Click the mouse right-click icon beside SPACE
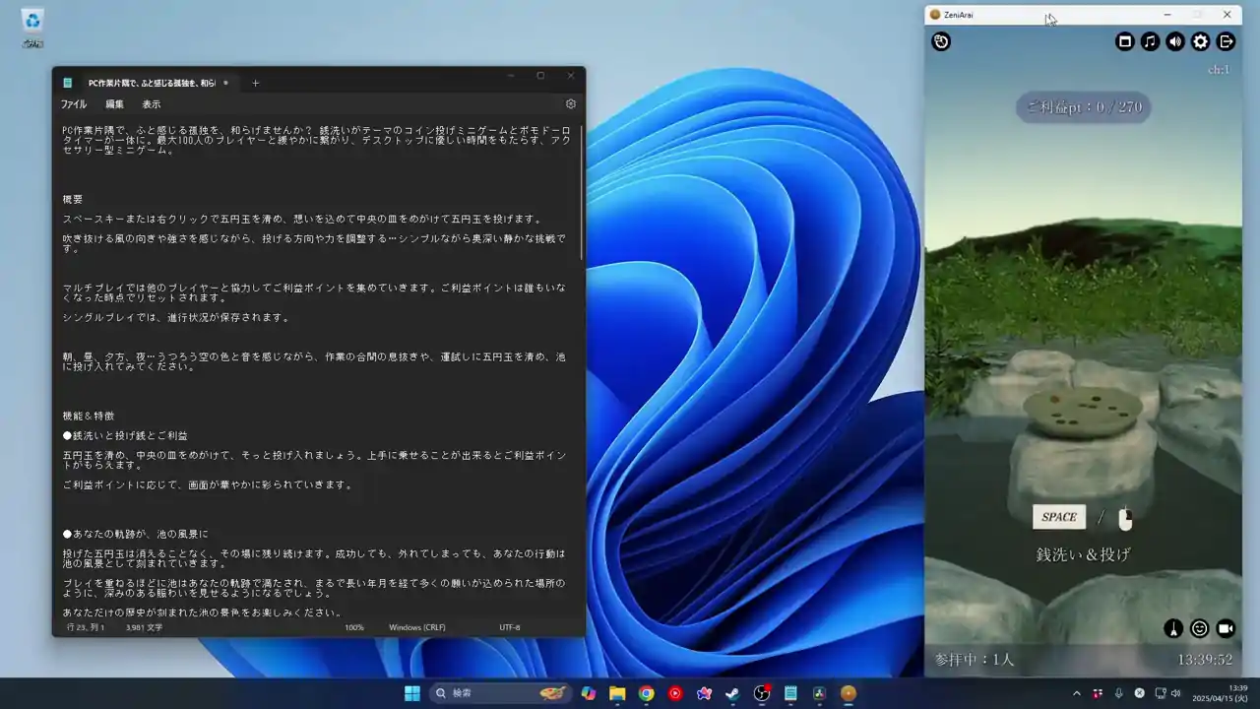Image resolution: width=1260 pixels, height=709 pixels. coord(1126,518)
